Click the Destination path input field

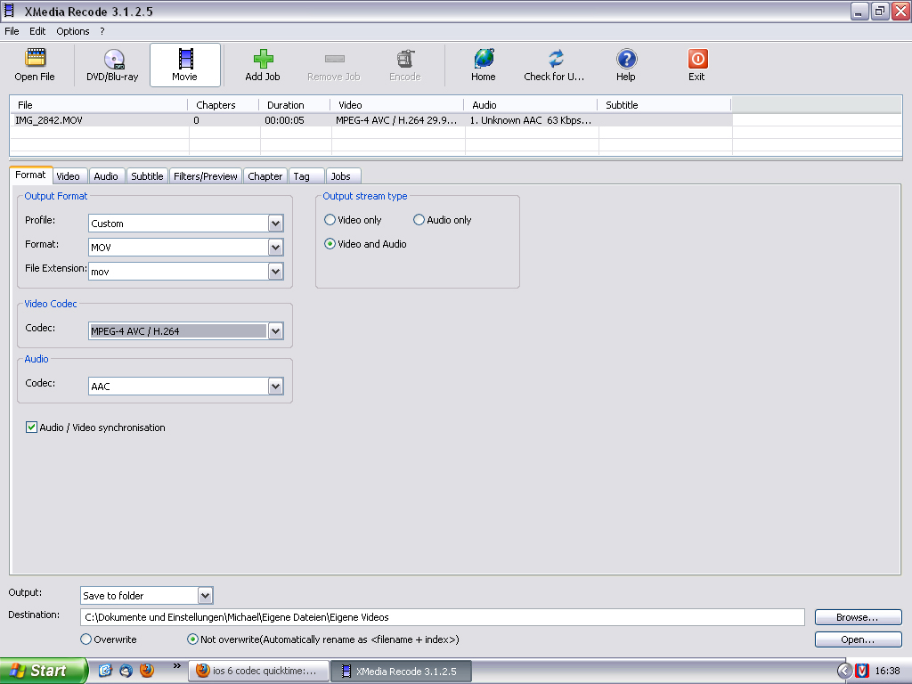coord(443,617)
